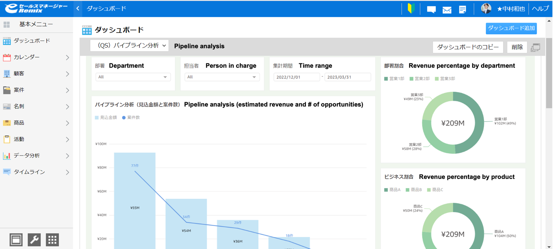Viewport: 553px width, 249px height.
Task: Toggle the 商品A legend in product donut
Action: coord(392,190)
